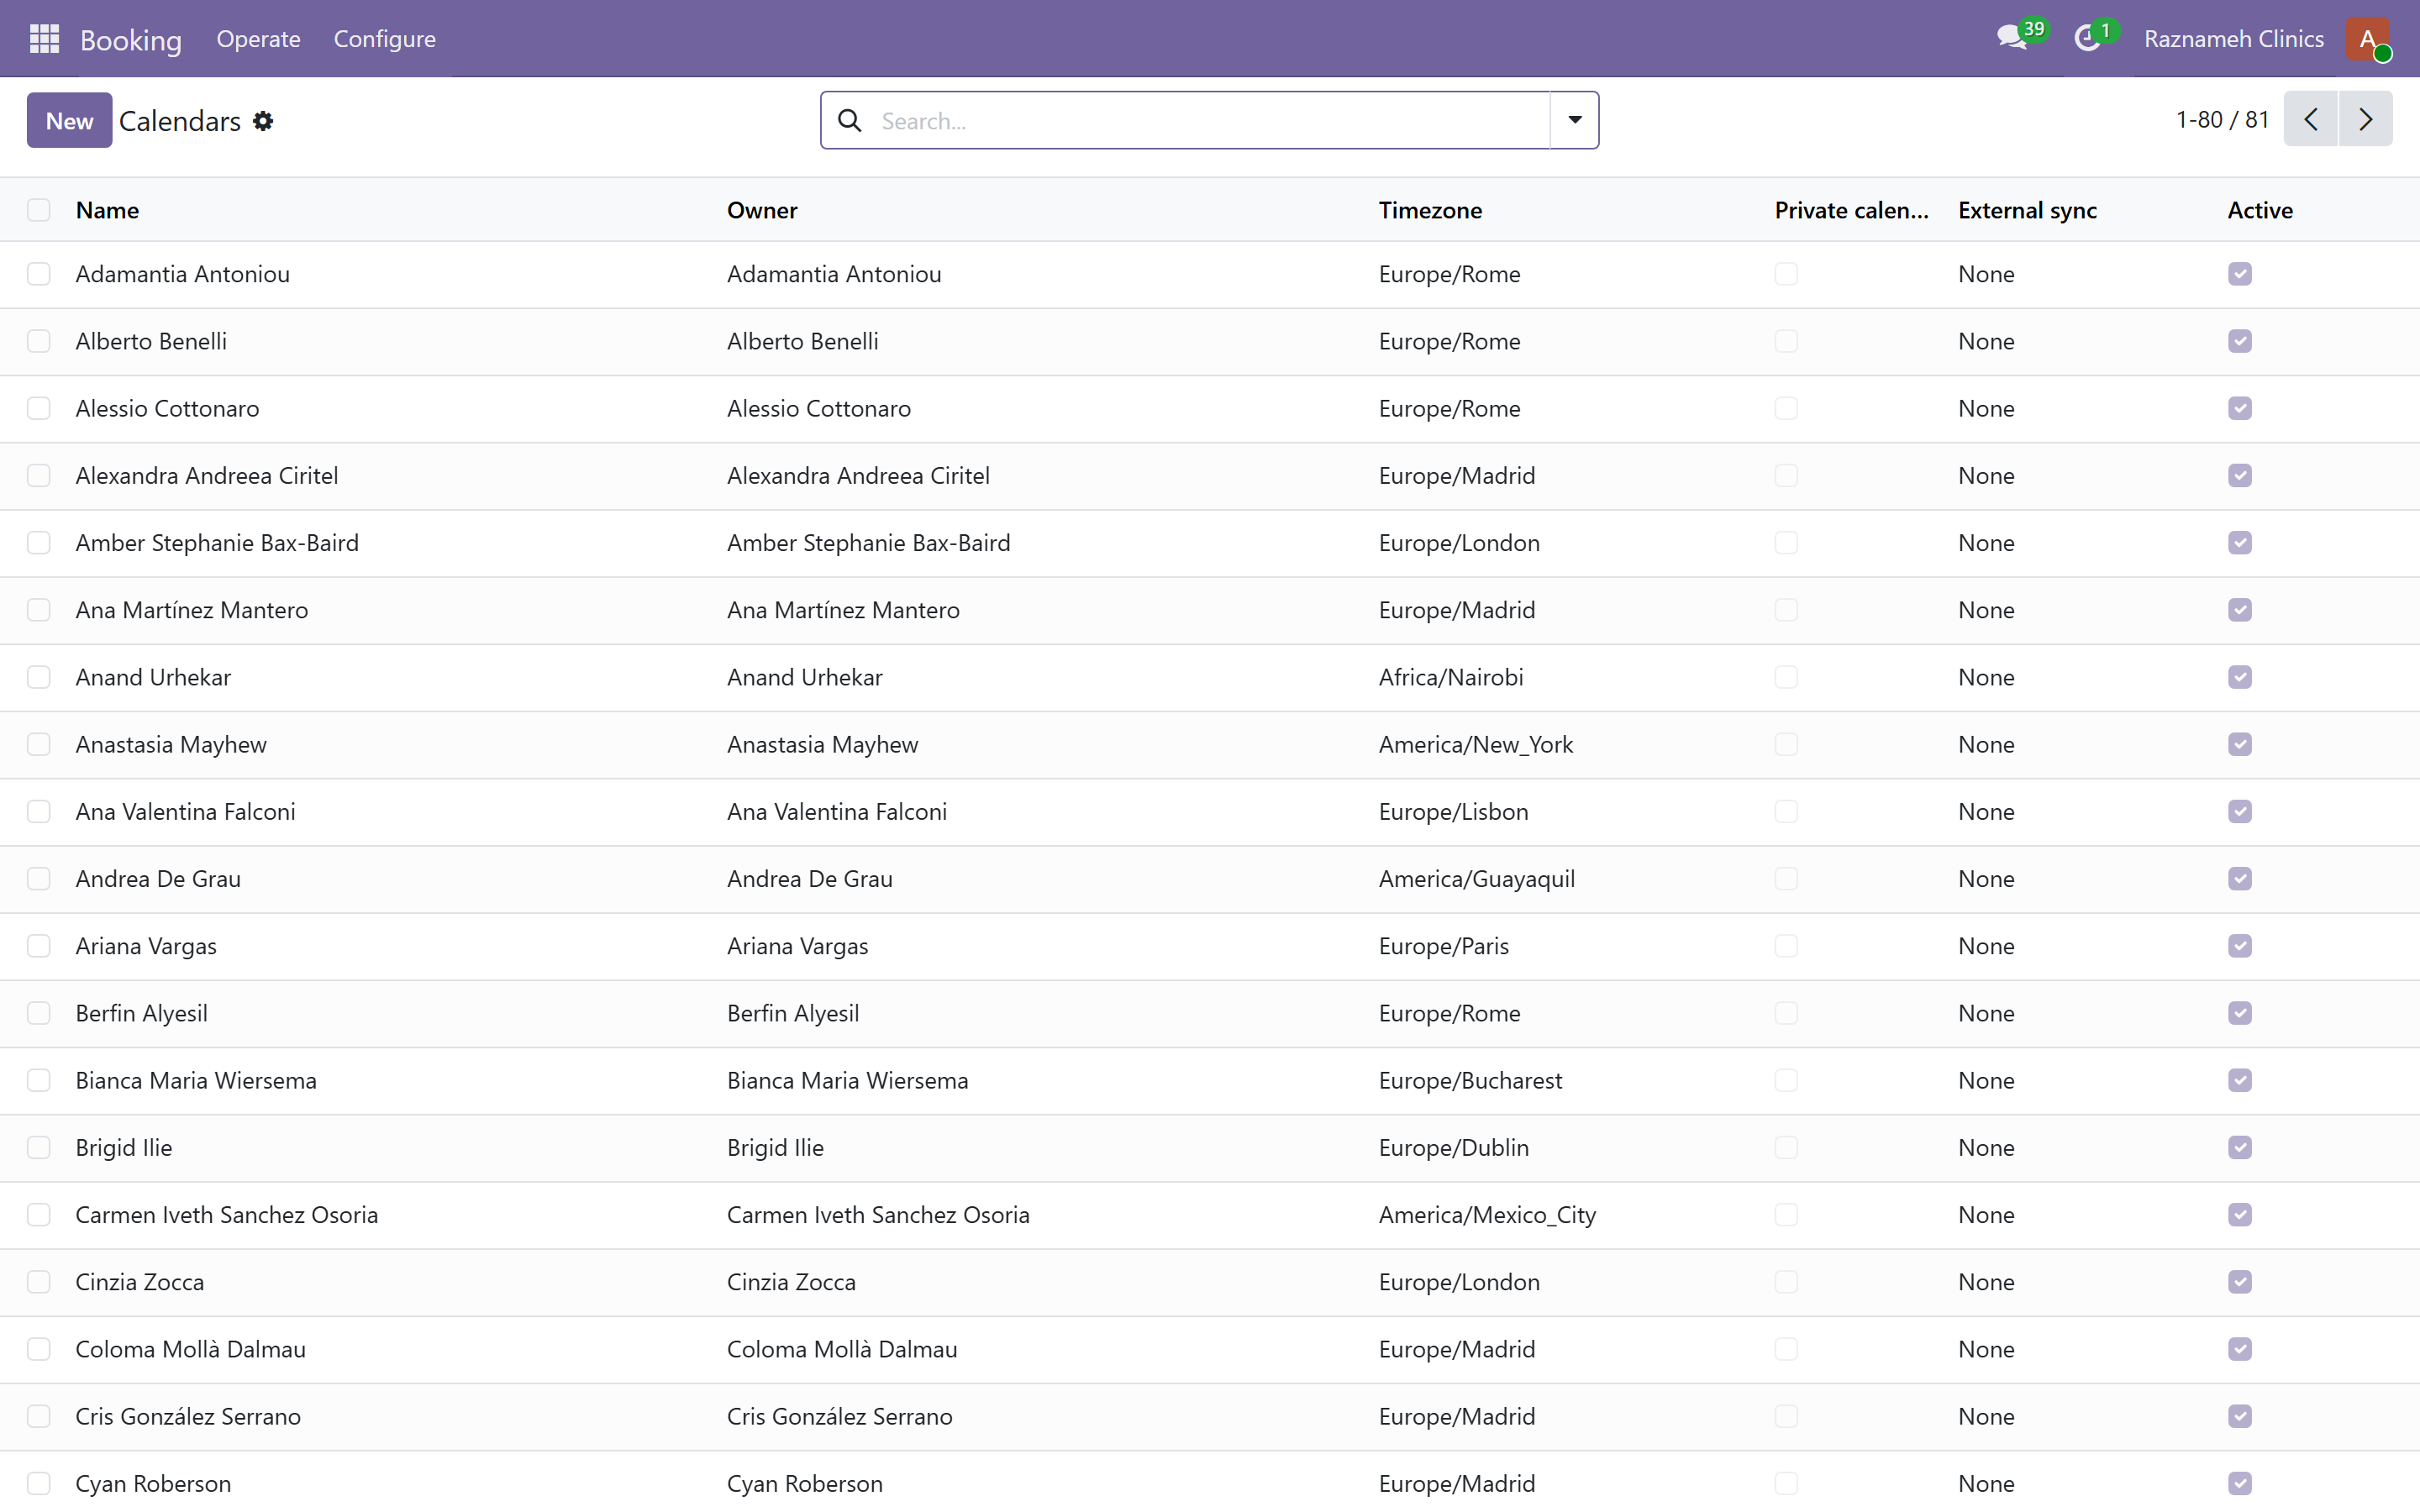Screen dimensions: 2420x1512
Task: Toggle Active checkbox for Ariana Vargas
Action: (x=2240, y=946)
